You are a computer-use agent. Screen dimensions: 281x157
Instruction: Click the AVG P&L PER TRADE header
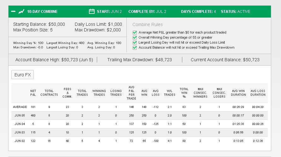point(132,93)
